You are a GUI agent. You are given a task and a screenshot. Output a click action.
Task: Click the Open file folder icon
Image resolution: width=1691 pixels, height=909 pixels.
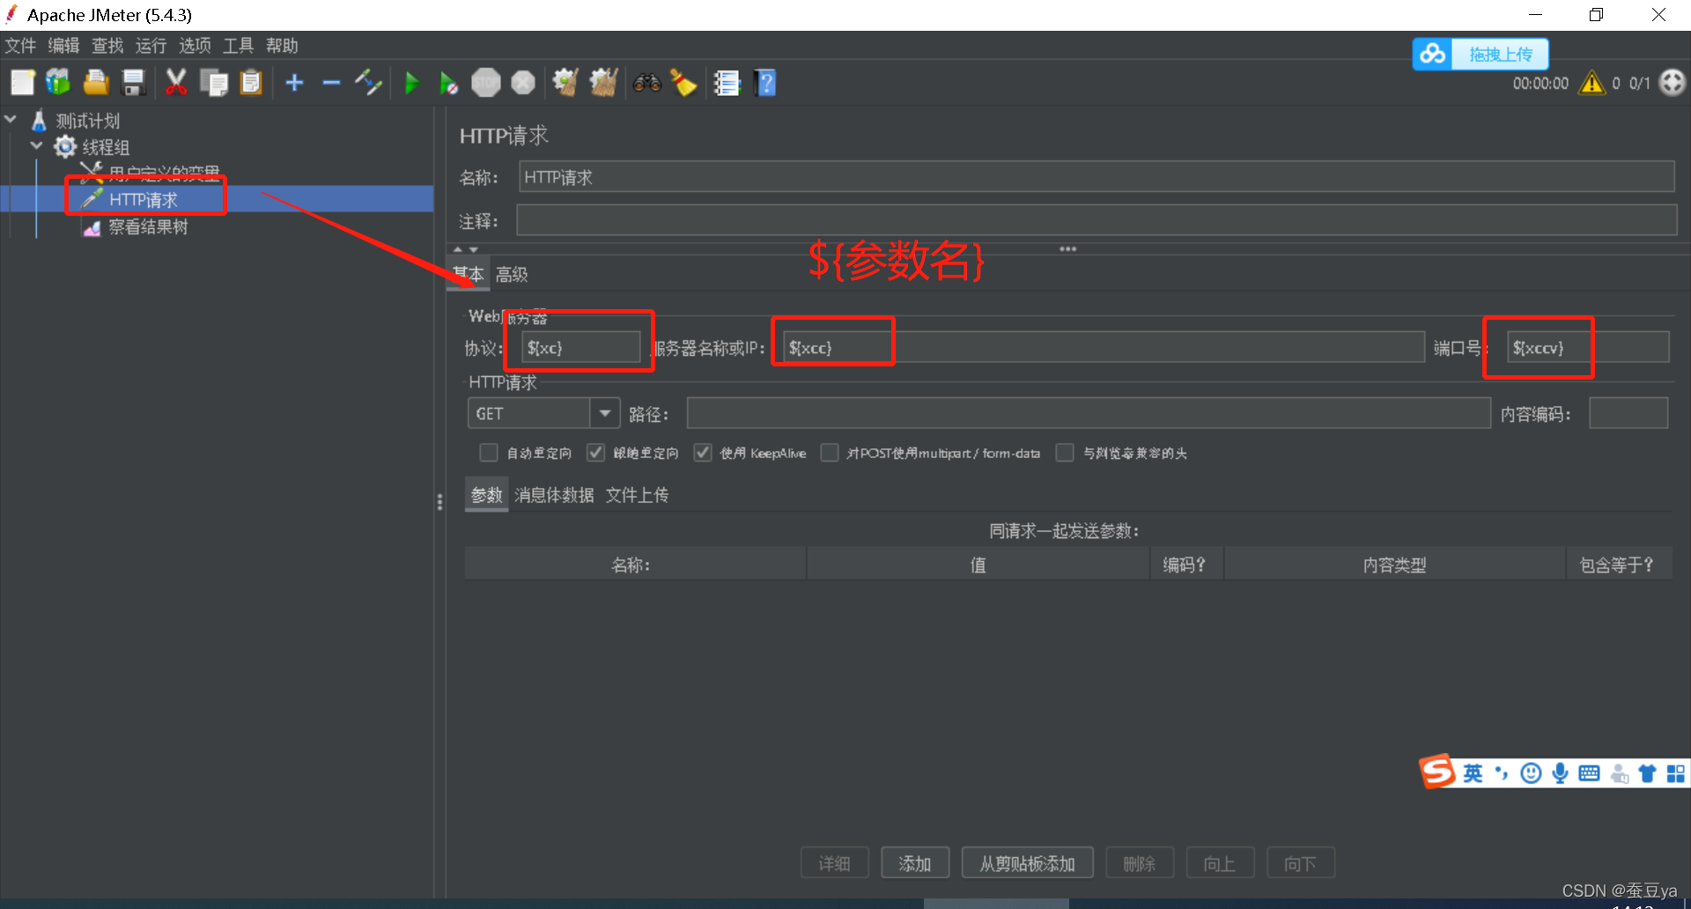click(96, 83)
